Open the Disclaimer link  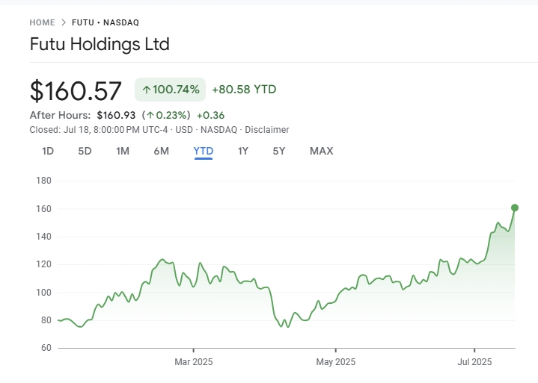pyautogui.click(x=267, y=130)
